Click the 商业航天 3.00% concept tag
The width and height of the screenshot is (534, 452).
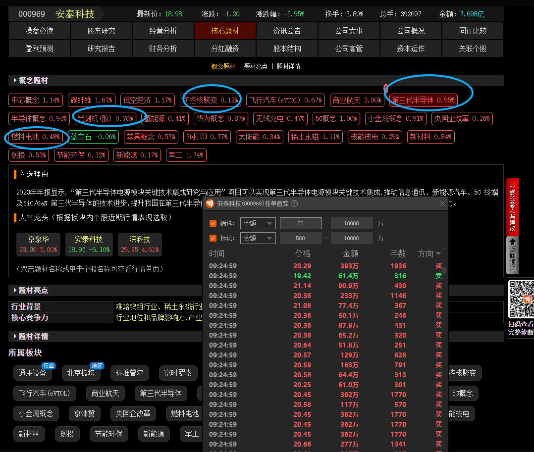coord(357,100)
